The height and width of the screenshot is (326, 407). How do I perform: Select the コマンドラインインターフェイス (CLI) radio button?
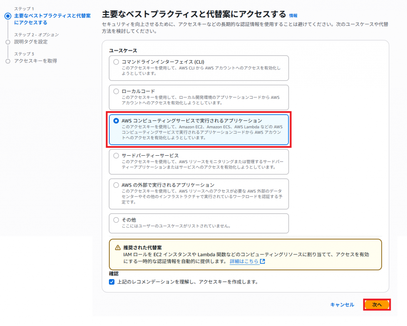[116, 62]
